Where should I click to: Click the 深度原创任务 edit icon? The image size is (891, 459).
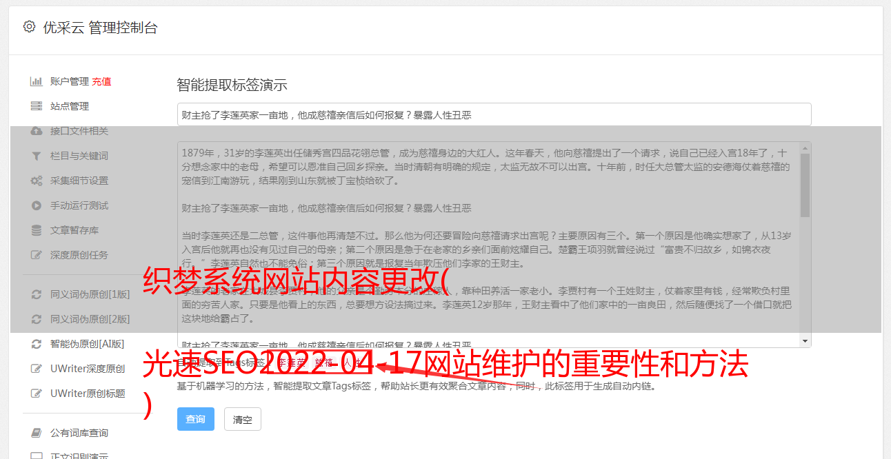point(37,255)
